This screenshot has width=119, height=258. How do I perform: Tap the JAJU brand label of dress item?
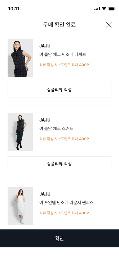pos(45,194)
